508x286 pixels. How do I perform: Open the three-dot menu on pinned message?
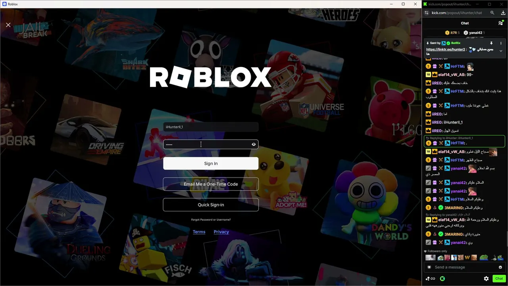tap(501, 43)
